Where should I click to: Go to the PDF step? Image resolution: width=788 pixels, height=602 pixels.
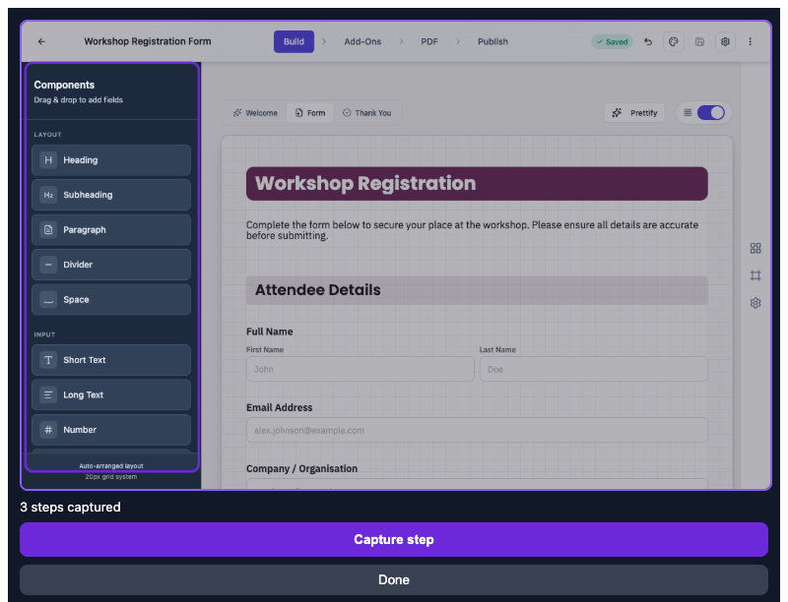(429, 41)
